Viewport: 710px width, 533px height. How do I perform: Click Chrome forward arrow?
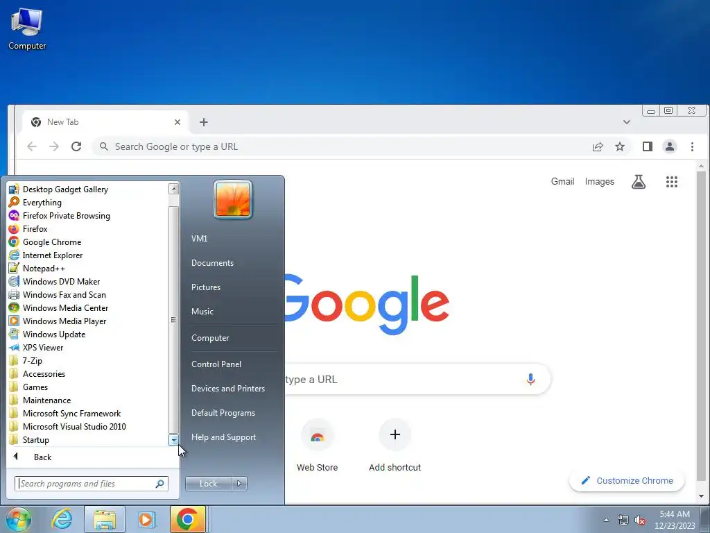[54, 146]
